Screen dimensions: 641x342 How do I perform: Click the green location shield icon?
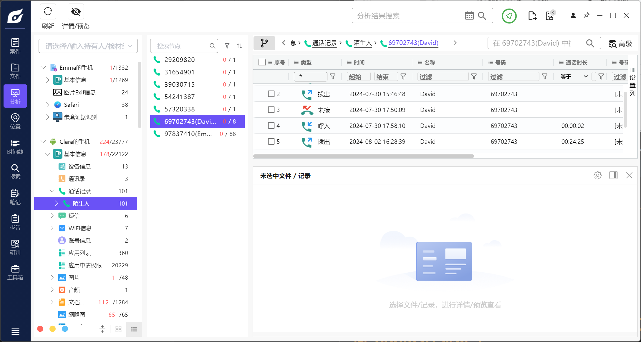pyautogui.click(x=509, y=16)
